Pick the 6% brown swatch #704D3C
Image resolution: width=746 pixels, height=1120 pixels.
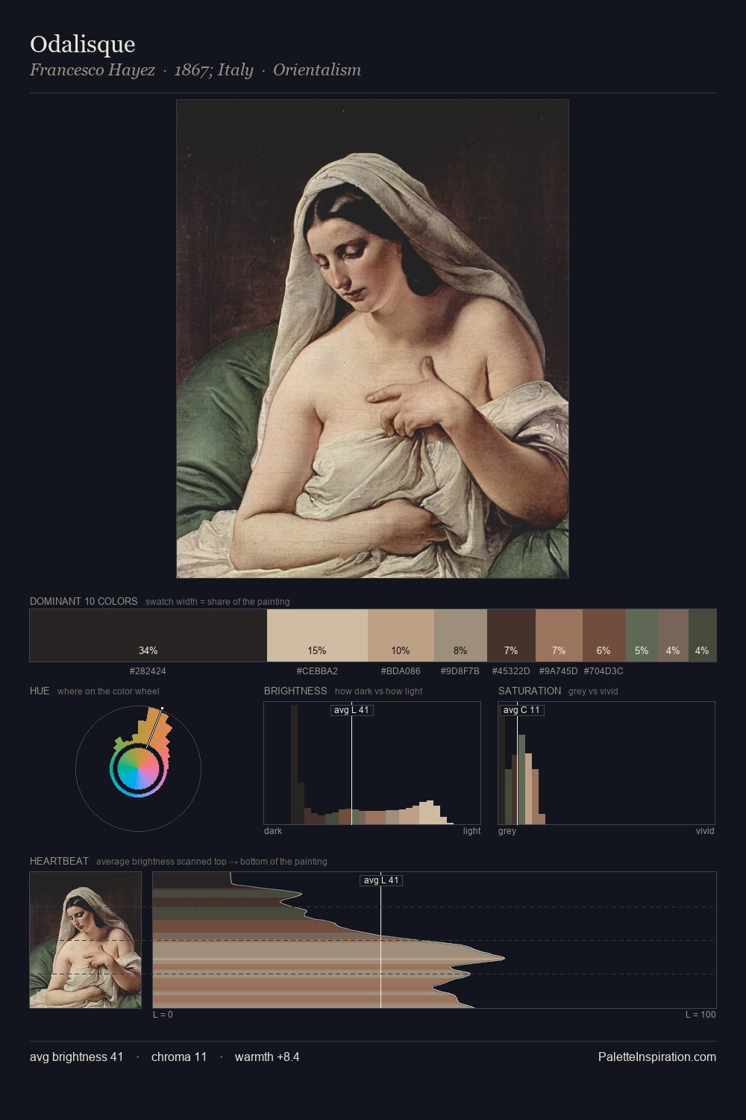[604, 635]
